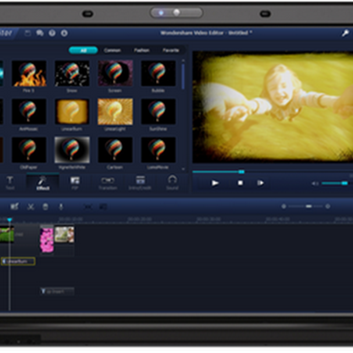Click the preview playback progress bar

click(272, 172)
